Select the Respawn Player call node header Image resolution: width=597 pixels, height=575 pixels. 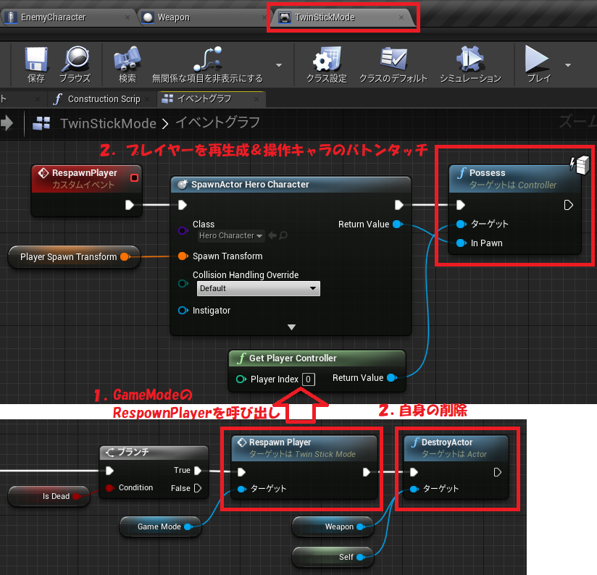coord(304,448)
